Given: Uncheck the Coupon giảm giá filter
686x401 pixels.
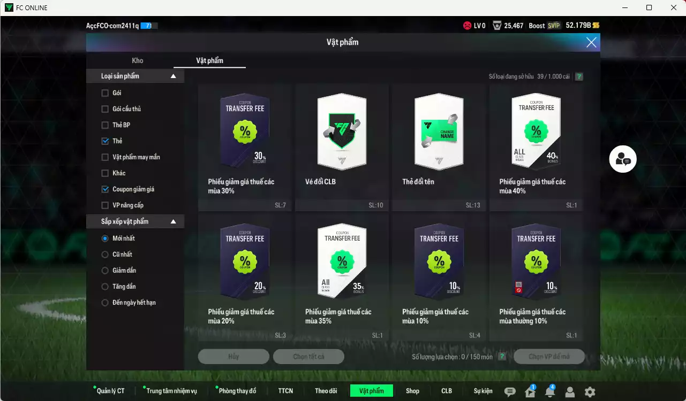Looking at the screenshot, I should pos(105,189).
